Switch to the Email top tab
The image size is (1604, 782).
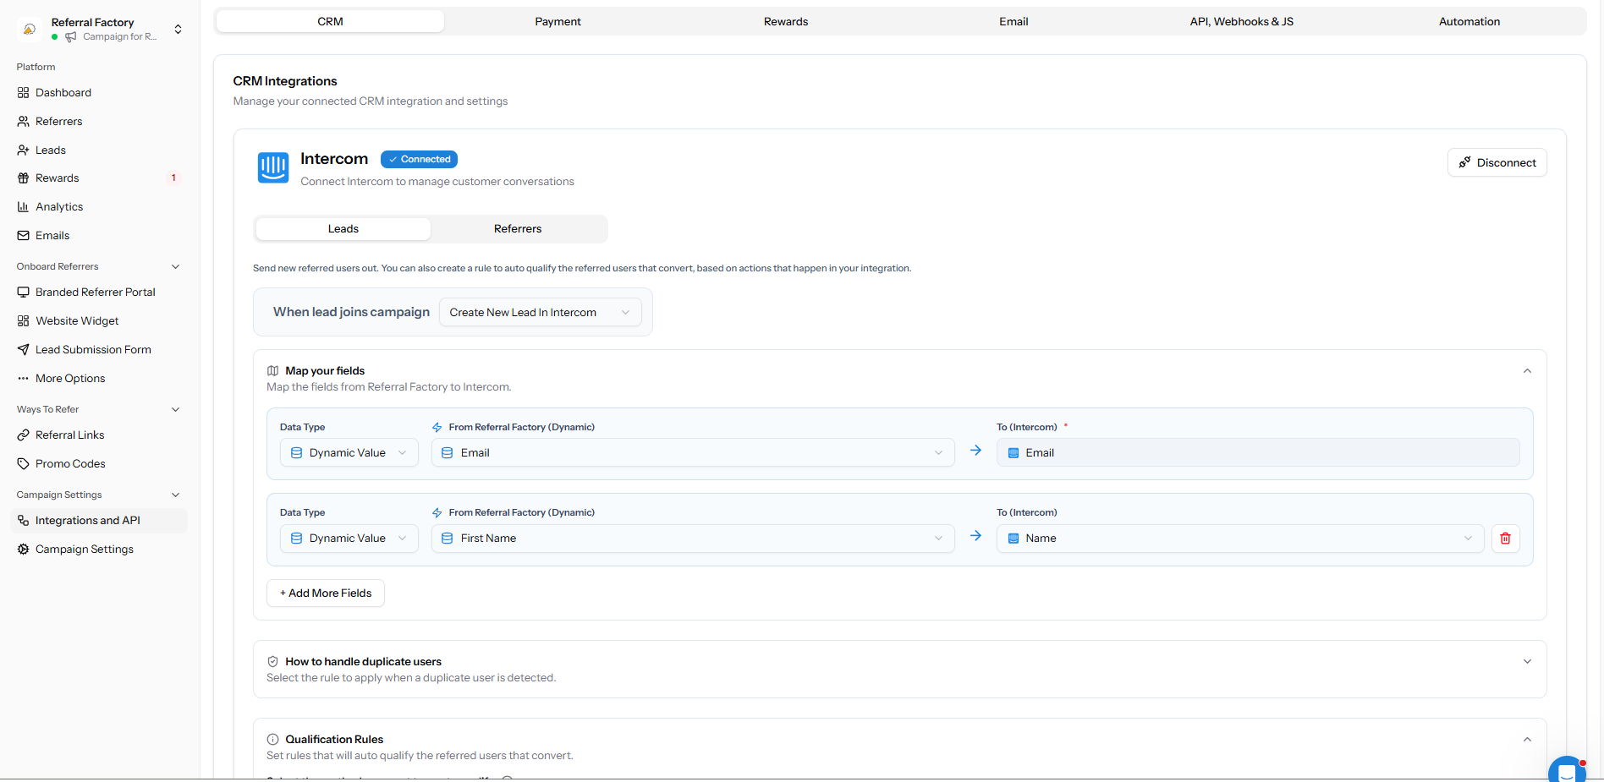point(1013,22)
